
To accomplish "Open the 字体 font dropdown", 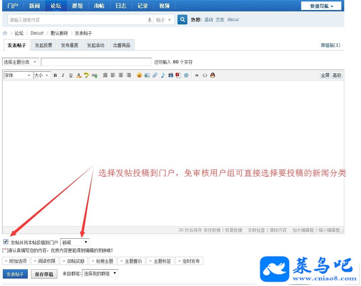I will [x=18, y=75].
